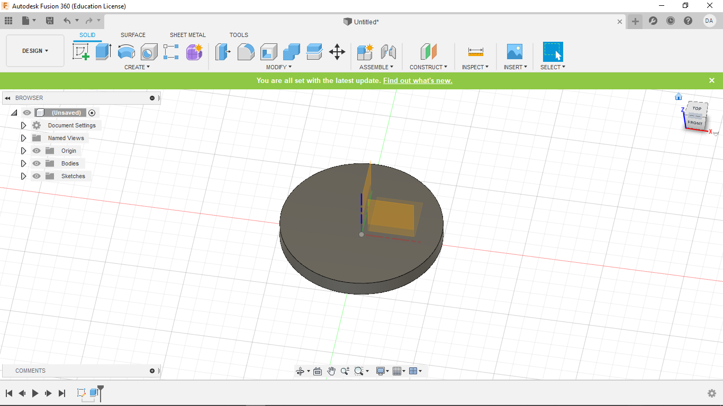Open the Job Status clock icon
Image resolution: width=723 pixels, height=406 pixels.
[671, 21]
